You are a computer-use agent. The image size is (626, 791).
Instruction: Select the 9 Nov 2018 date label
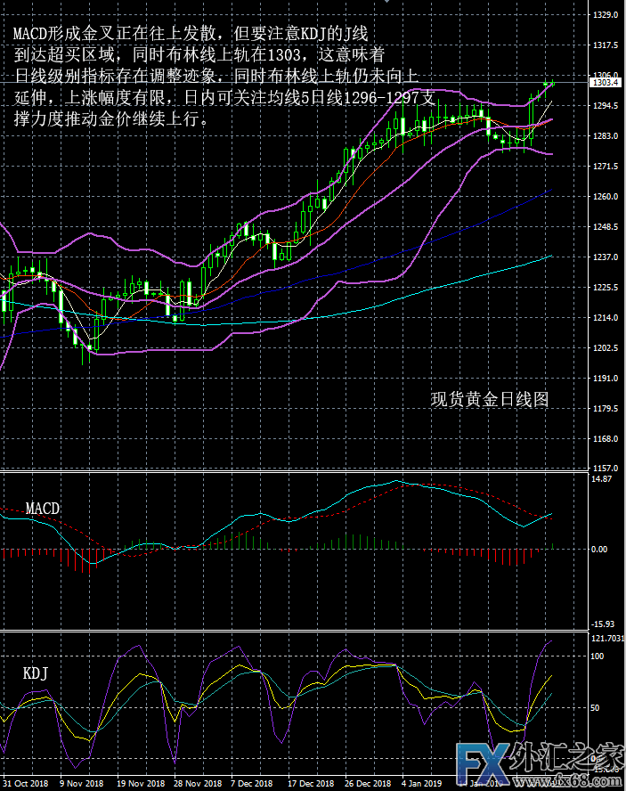(83, 783)
